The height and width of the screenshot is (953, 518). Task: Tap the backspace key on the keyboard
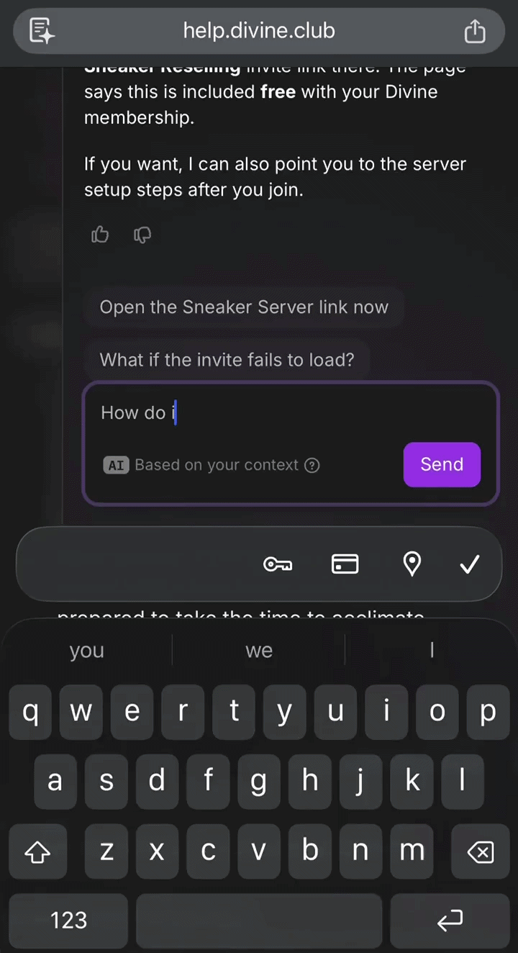tap(480, 854)
